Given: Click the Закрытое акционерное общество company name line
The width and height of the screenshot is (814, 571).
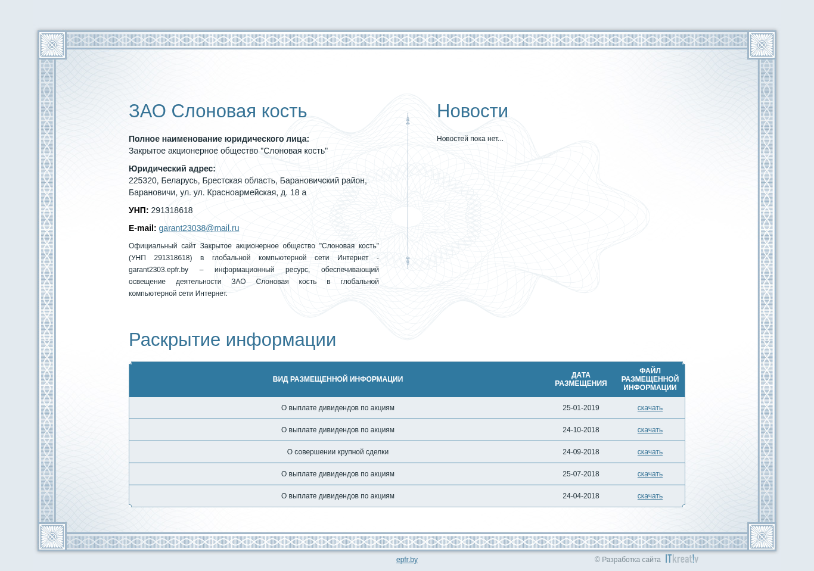Looking at the screenshot, I should pos(228,151).
